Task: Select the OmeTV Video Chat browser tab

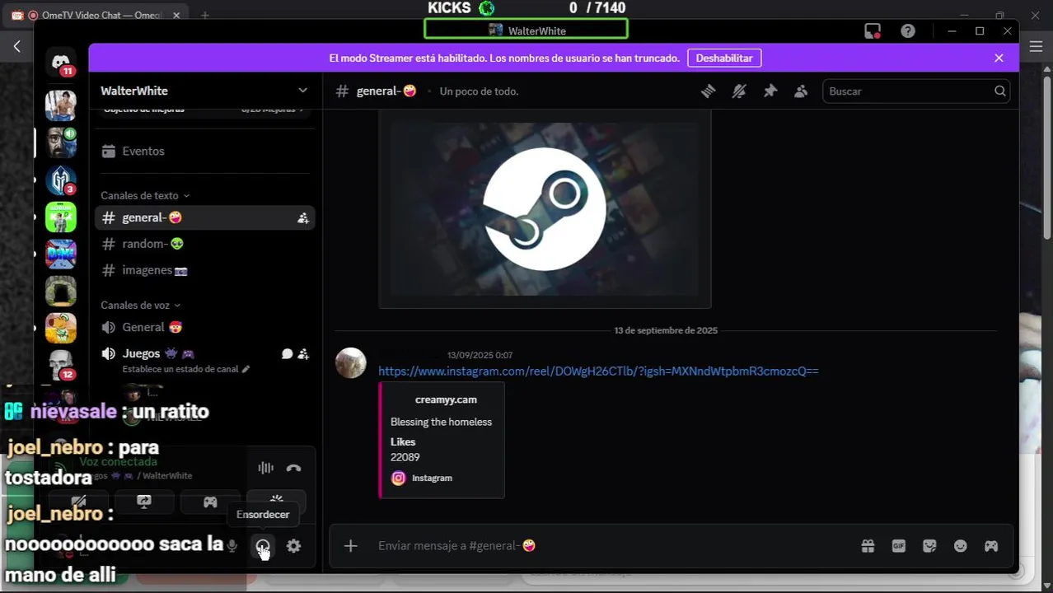Action: point(96,15)
